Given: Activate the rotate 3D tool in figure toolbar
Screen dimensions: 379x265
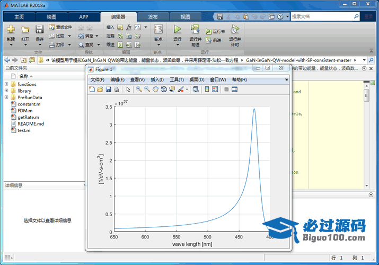Looking at the screenshot, I should tap(164, 90).
